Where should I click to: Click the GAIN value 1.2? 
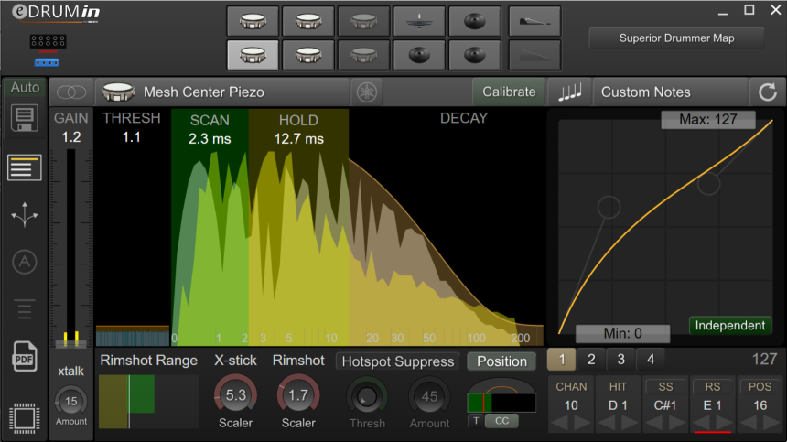(x=70, y=137)
